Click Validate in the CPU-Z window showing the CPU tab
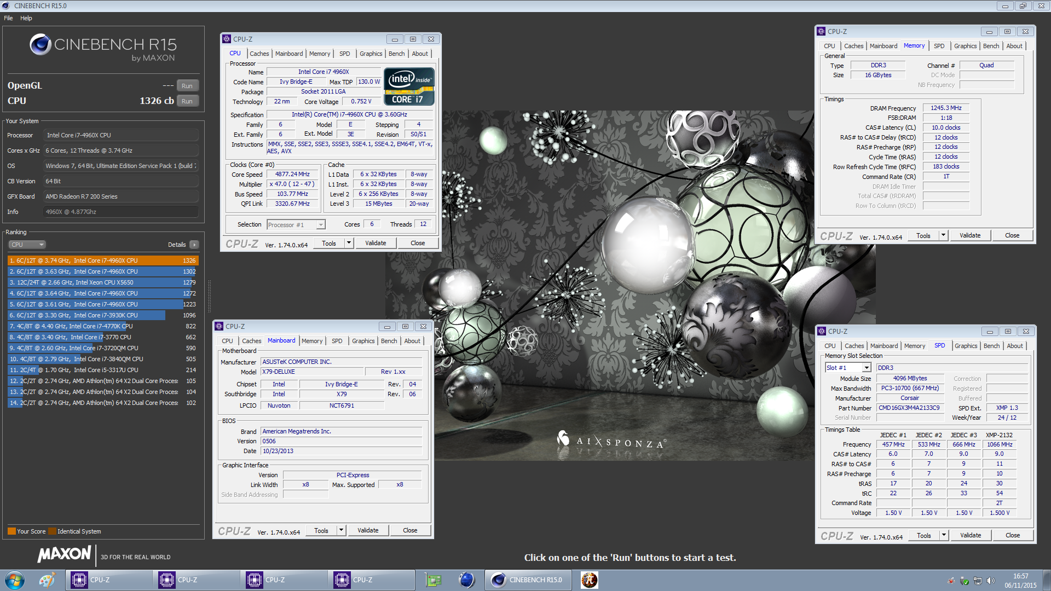This screenshot has width=1051, height=591. (x=376, y=243)
